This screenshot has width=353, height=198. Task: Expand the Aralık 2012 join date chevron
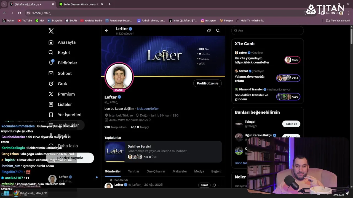tap(150, 120)
